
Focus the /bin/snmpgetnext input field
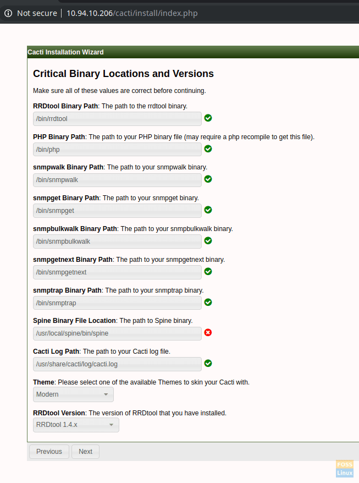point(117,272)
